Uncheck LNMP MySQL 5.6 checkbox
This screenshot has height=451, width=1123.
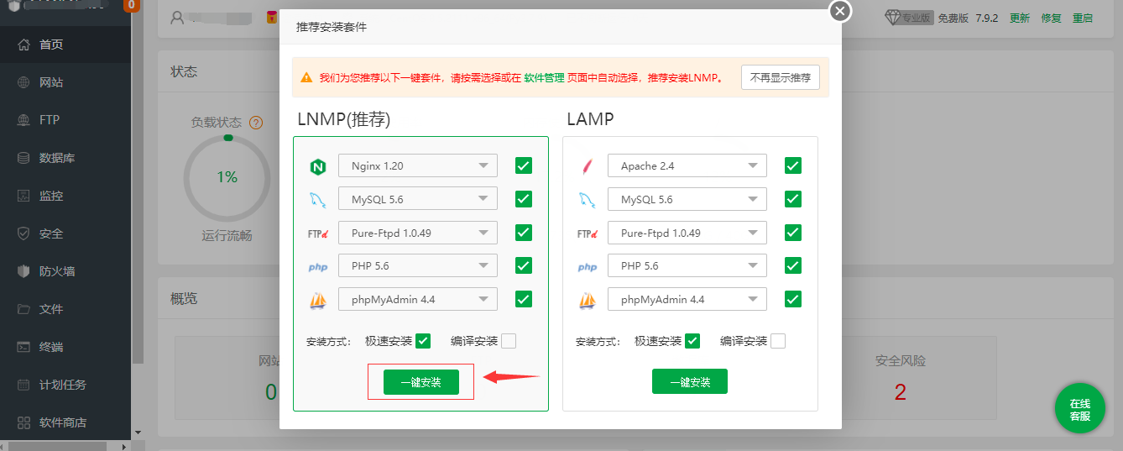(x=524, y=199)
